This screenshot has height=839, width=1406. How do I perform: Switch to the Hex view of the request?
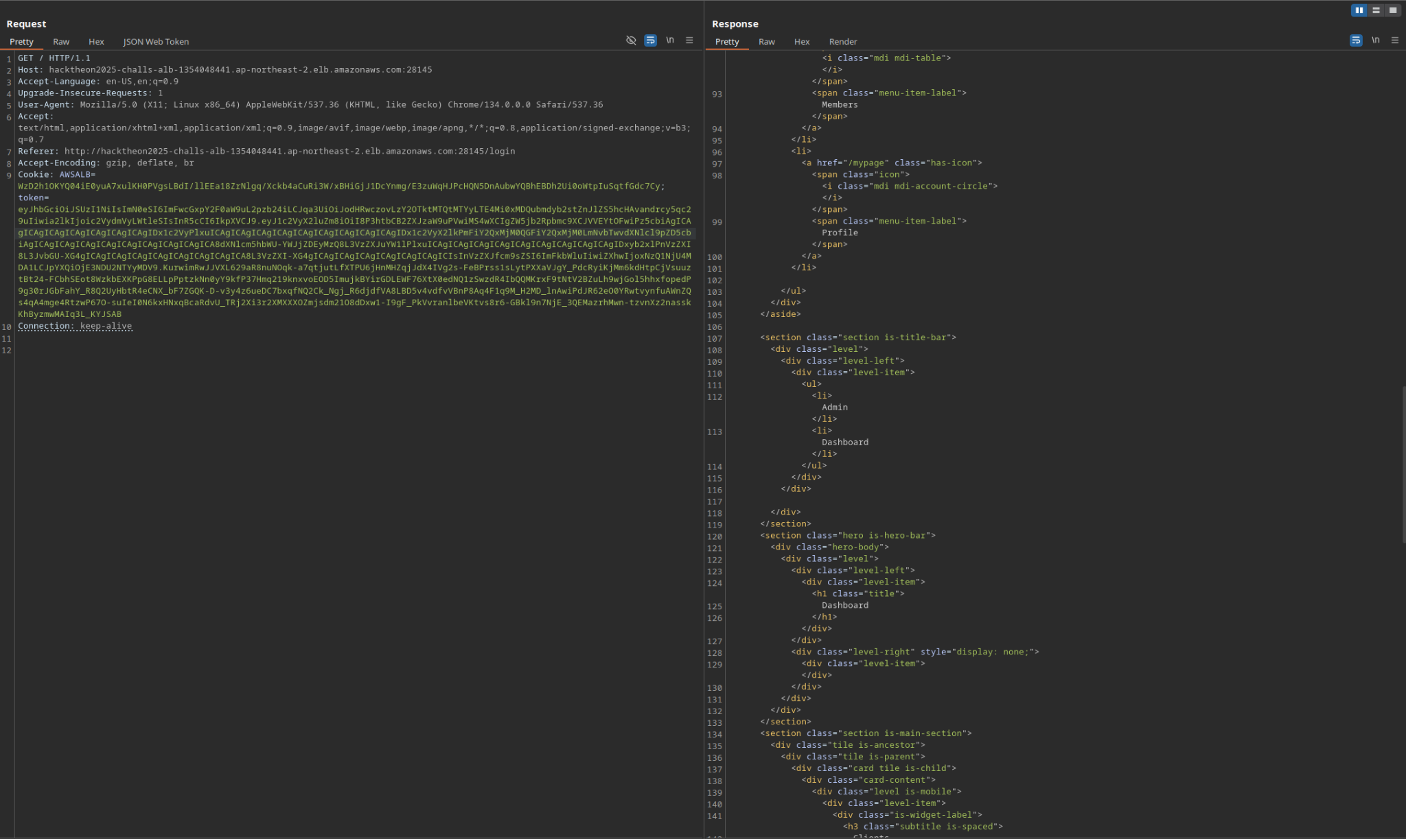pyautogui.click(x=96, y=41)
